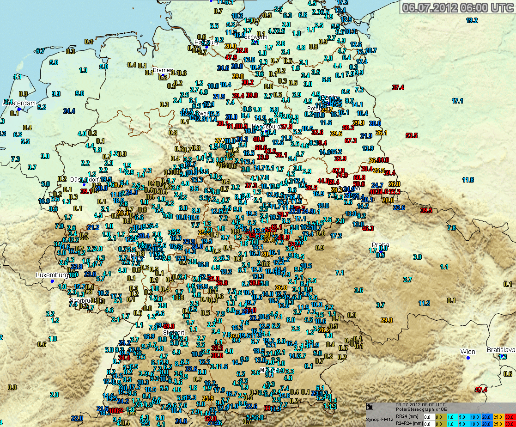Click the red 39.5 precipitation value
This screenshot has width=516, height=427.
coord(426,210)
